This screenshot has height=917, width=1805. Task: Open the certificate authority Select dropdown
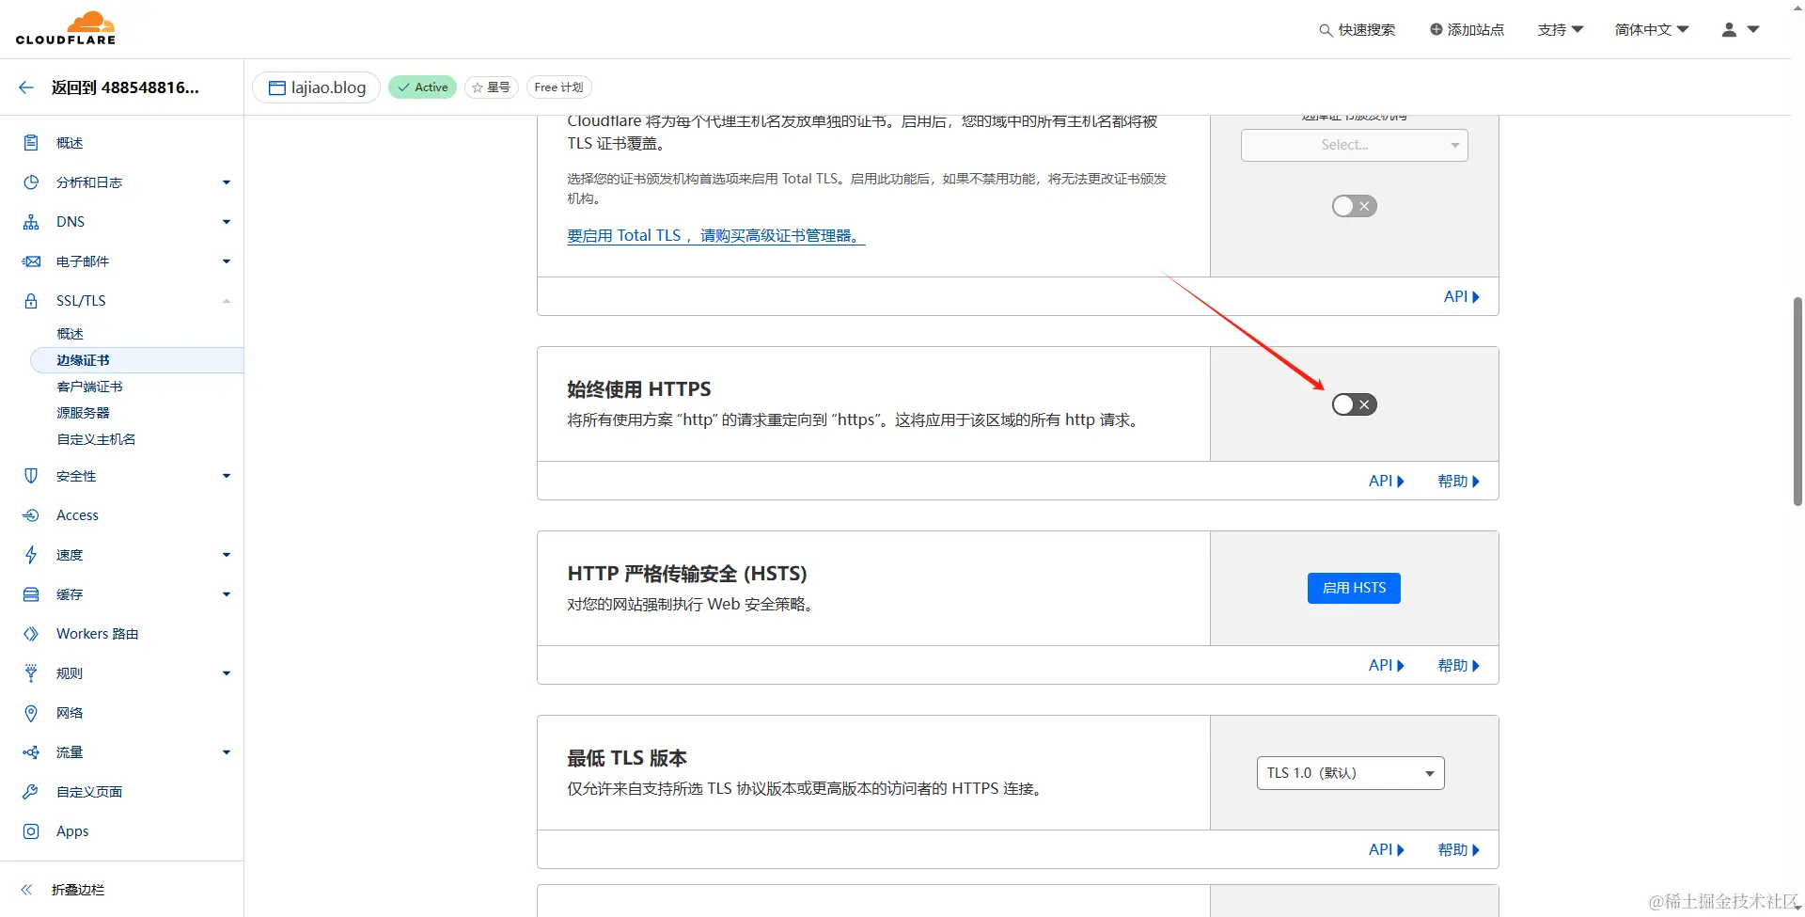(1354, 145)
